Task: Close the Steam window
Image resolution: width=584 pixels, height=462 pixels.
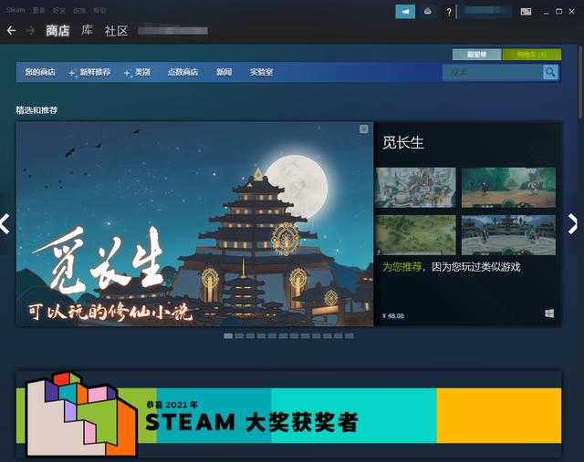Action: [x=572, y=12]
